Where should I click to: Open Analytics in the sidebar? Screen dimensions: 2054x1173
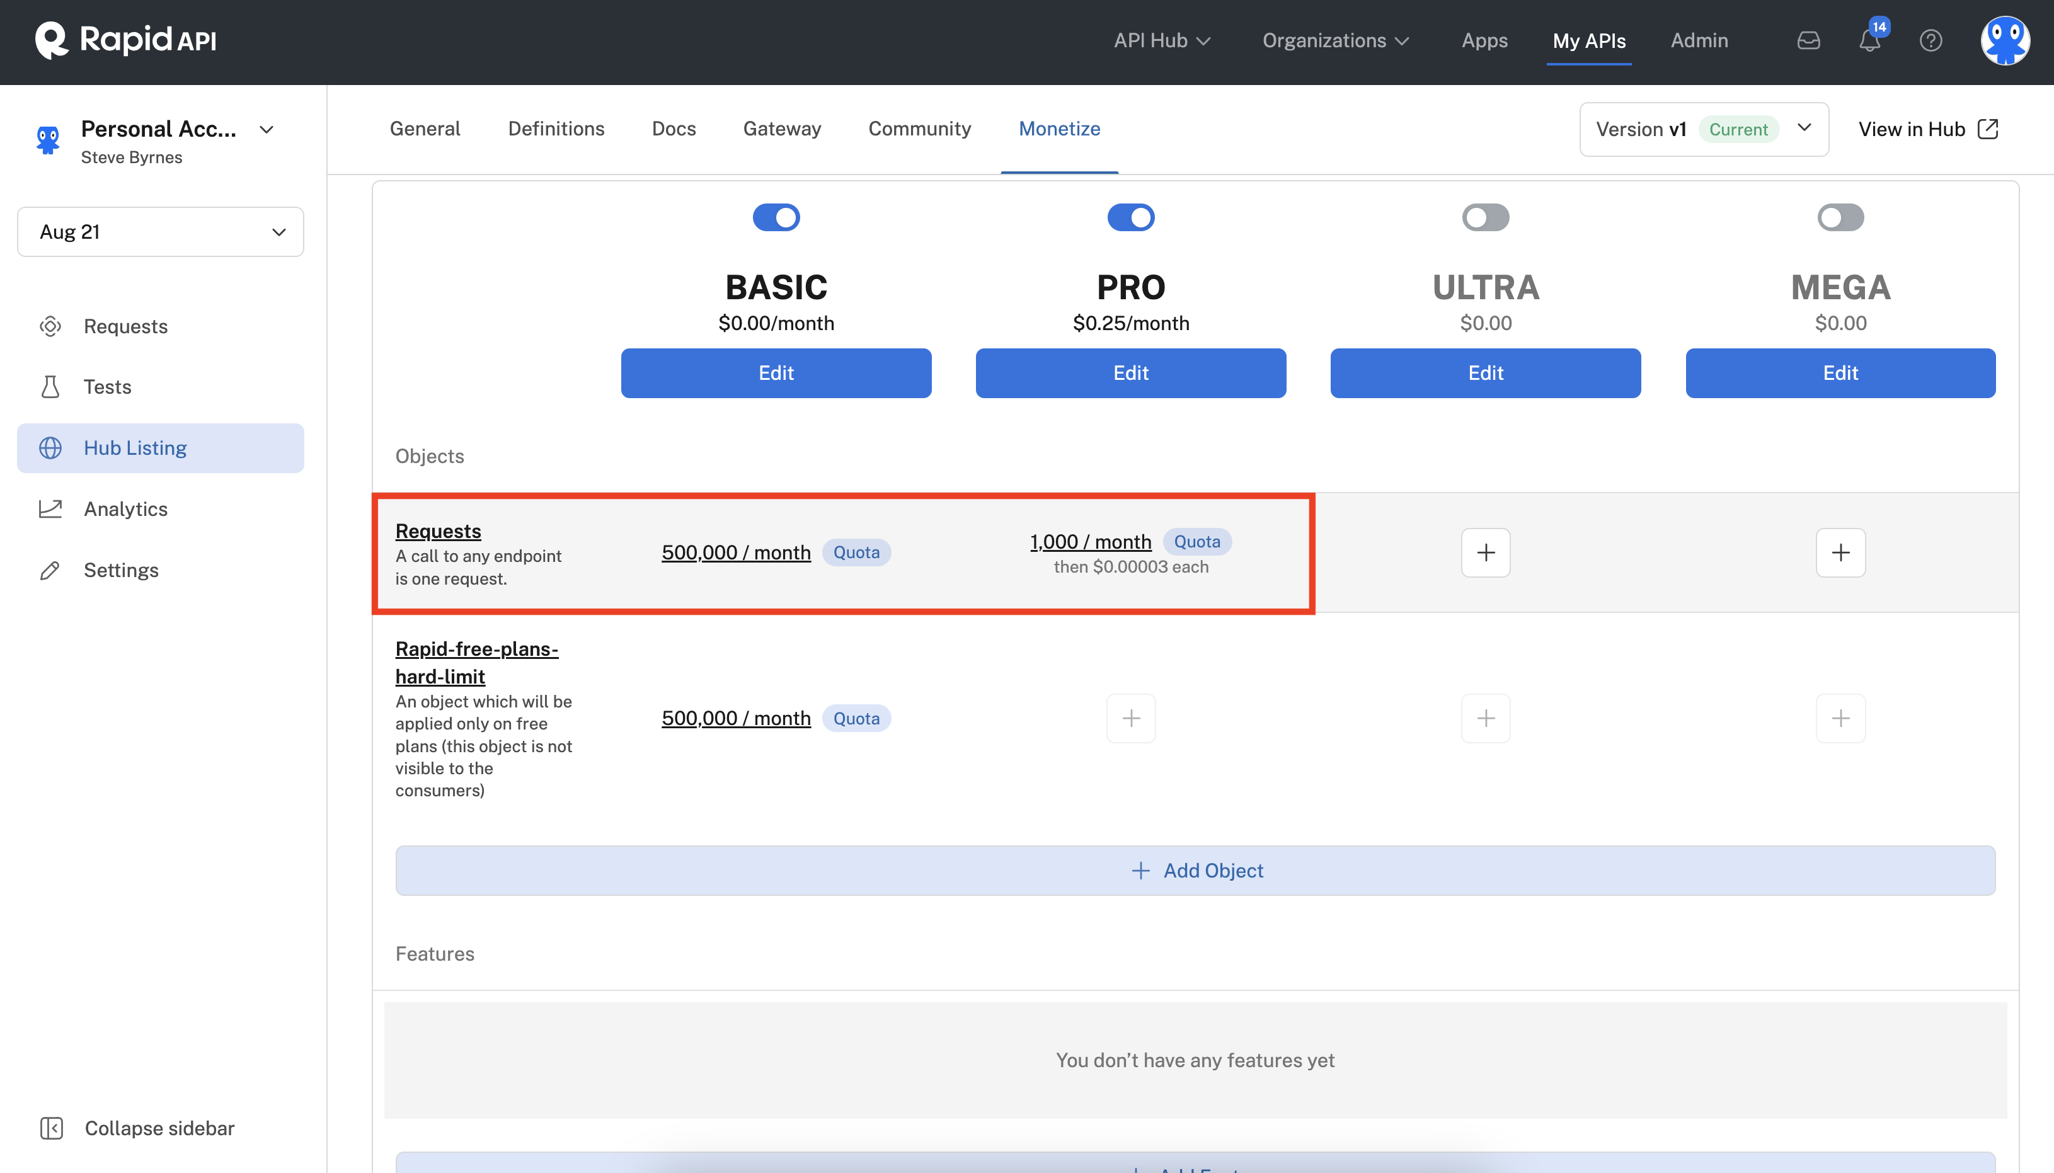125,509
